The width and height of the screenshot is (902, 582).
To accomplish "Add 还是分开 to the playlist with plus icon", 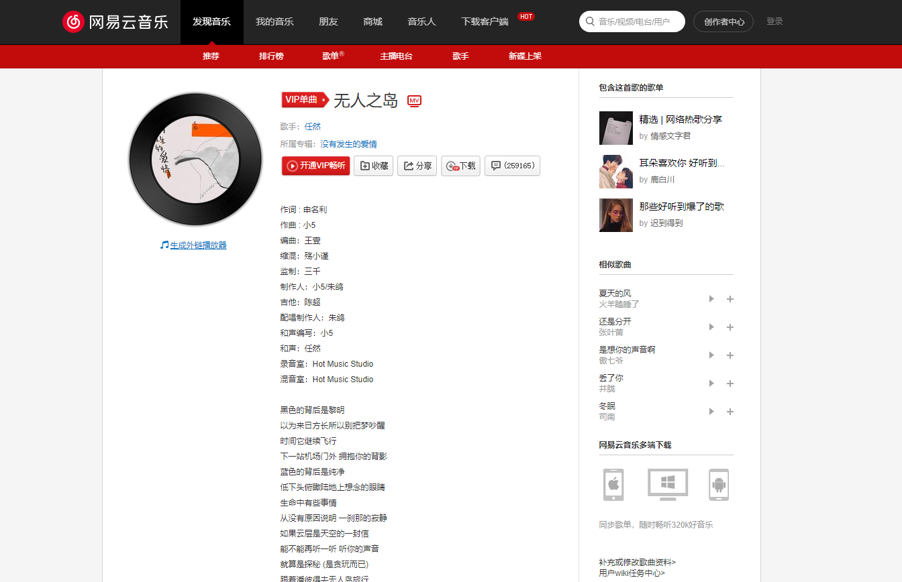I will coord(730,327).
